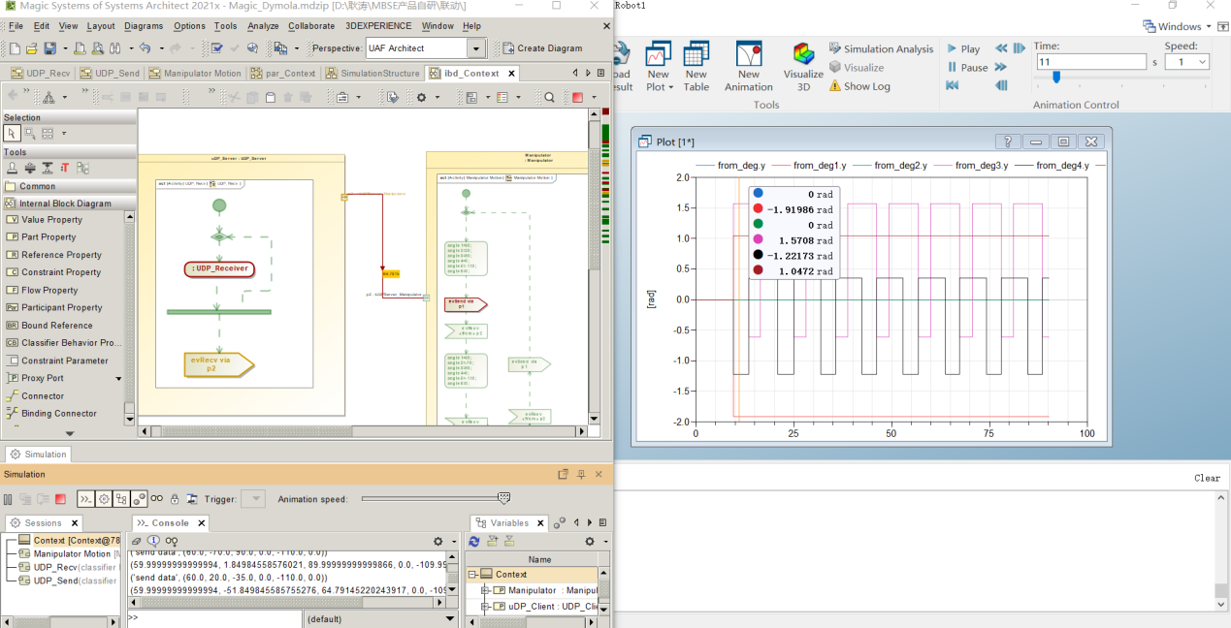Click the New Animation icon
1231x628 pixels.
748,56
